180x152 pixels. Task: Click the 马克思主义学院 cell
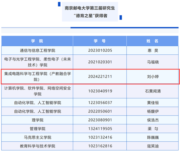[x=37, y=137]
